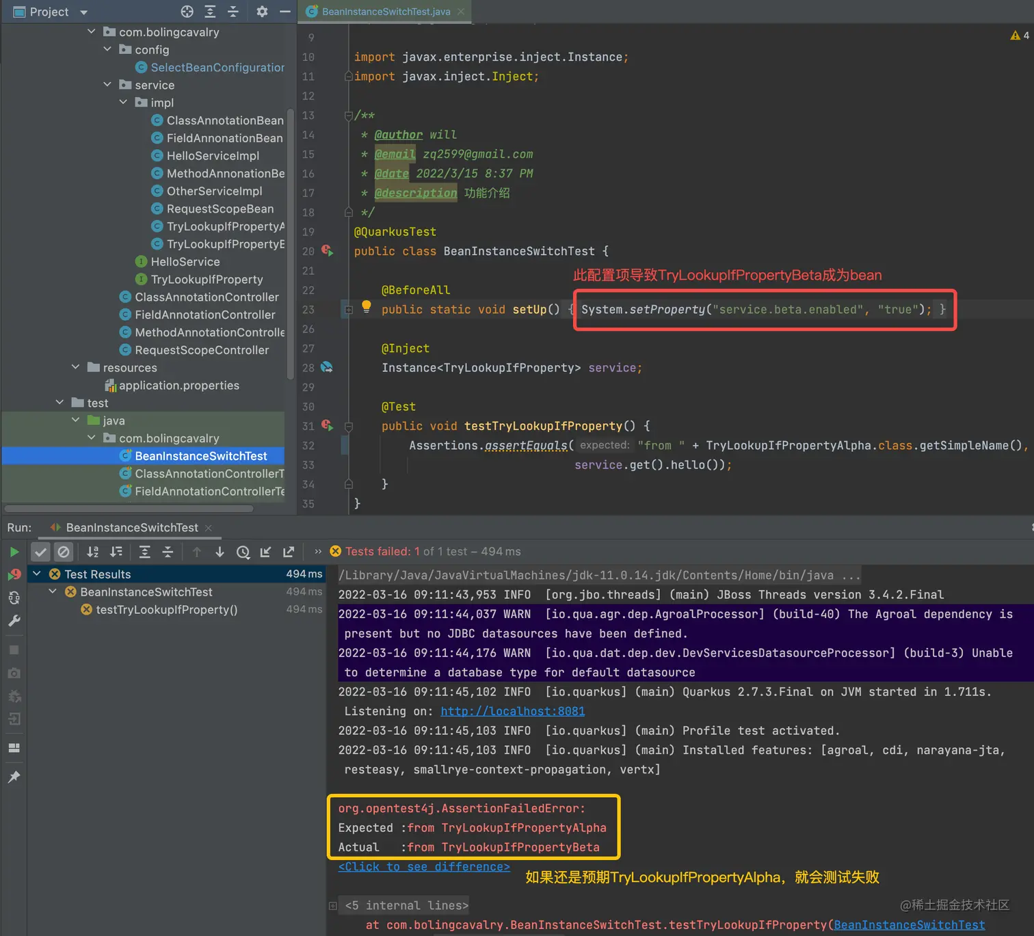This screenshot has height=936, width=1034.
Task: Click export test results icon
Action: pyautogui.click(x=289, y=552)
